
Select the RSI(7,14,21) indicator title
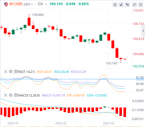coord(26,72)
